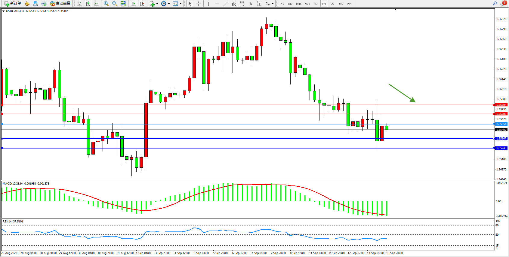The image size is (509, 257).
Task: Select the green arrow drawing on chart
Action: coord(402,93)
